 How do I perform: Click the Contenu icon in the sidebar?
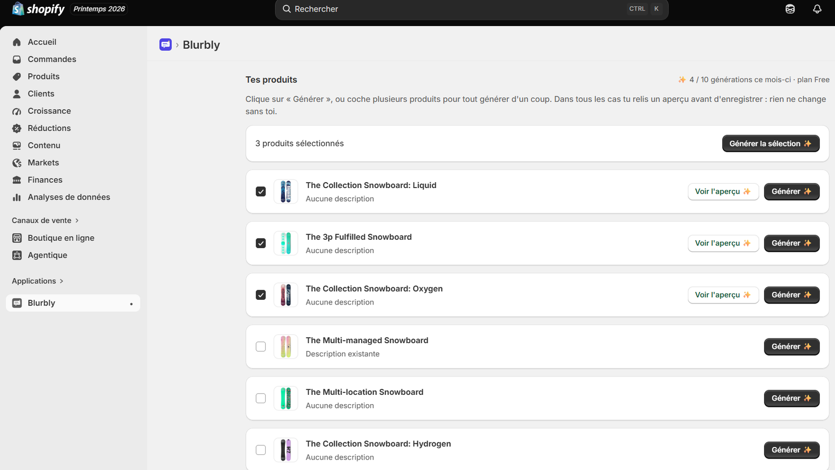pyautogui.click(x=17, y=146)
